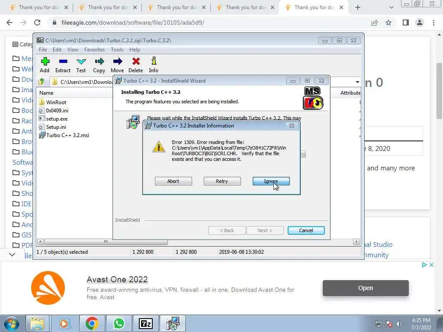Click the 7-Zip horizontal scrollbar thumb
443x332 pixels.
[x=106, y=242]
